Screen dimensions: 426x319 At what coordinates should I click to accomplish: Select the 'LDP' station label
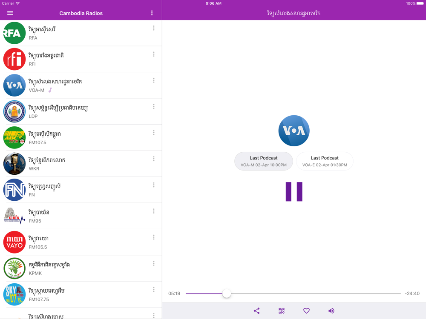click(33, 117)
